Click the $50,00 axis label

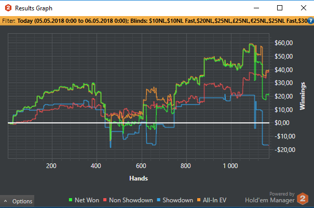click(x=283, y=56)
